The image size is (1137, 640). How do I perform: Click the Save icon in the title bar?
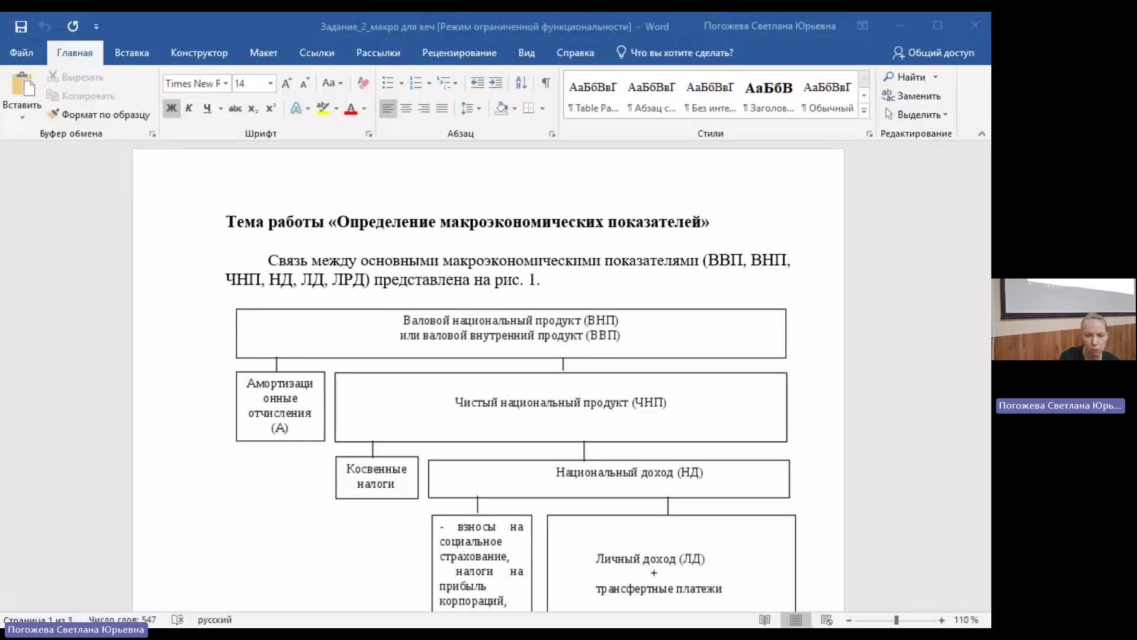(21, 27)
